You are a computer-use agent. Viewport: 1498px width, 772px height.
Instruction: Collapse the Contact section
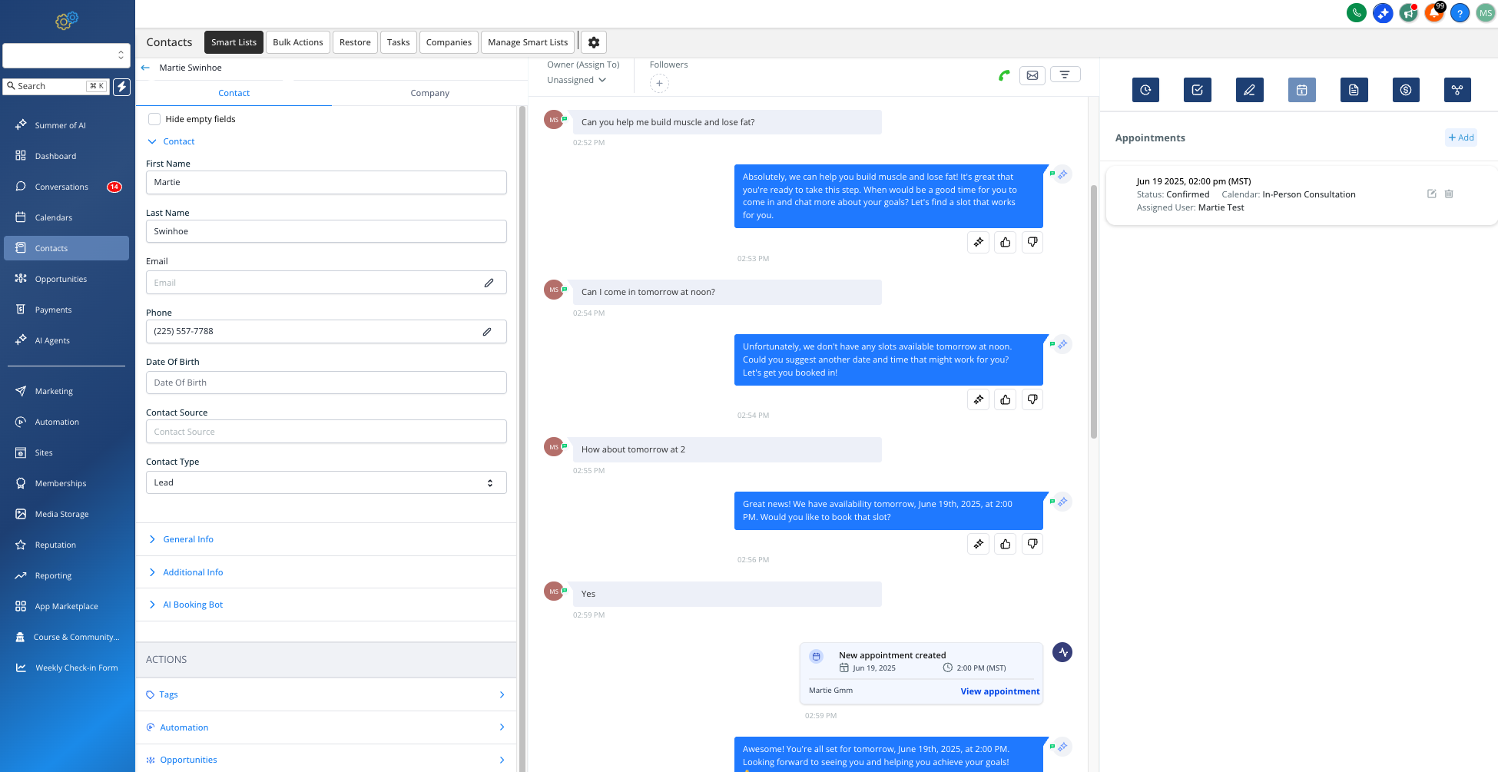click(171, 141)
